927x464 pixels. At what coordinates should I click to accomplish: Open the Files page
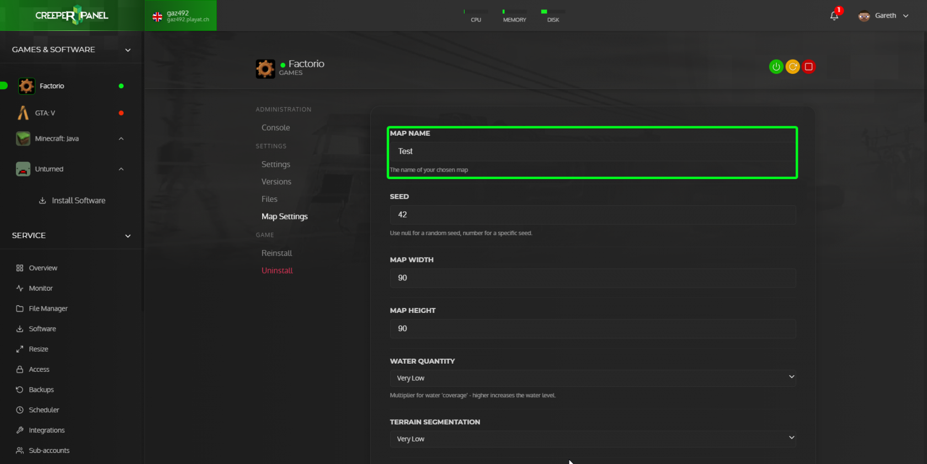269,199
